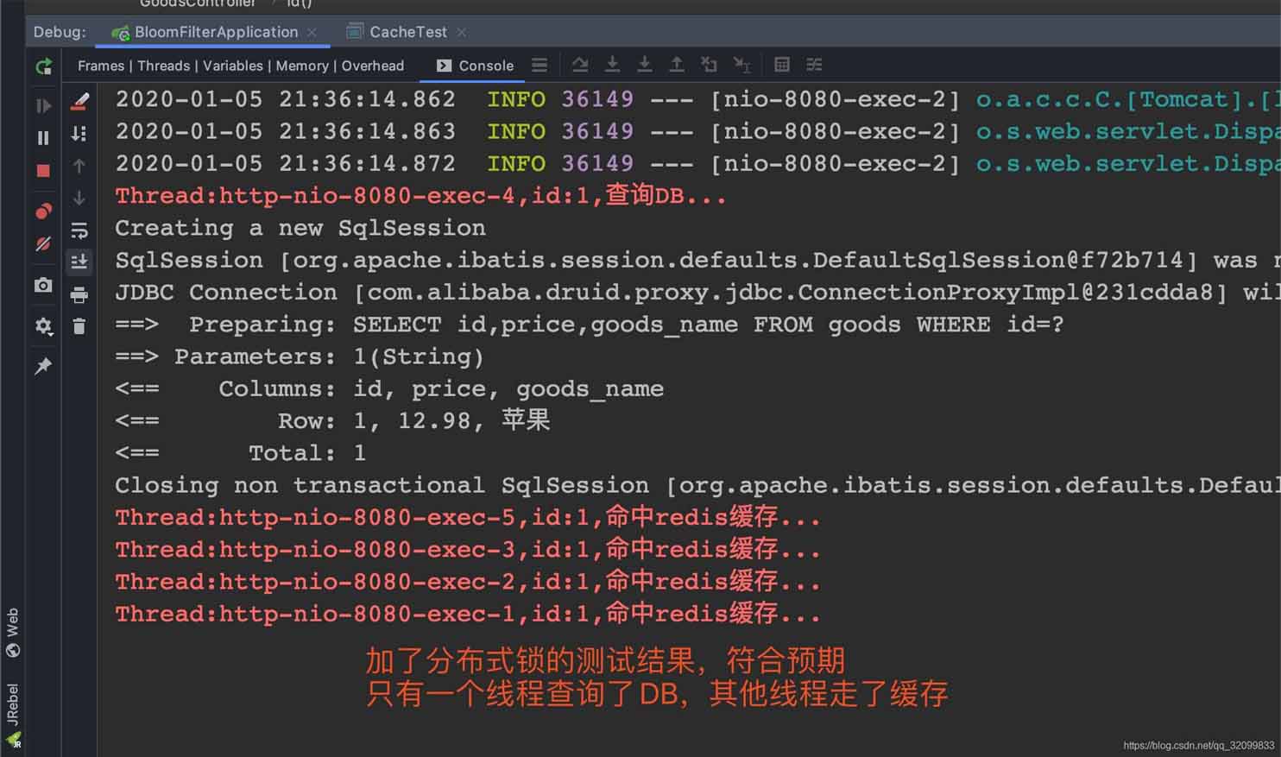Enable scroll to end in console

pyautogui.click(x=79, y=262)
